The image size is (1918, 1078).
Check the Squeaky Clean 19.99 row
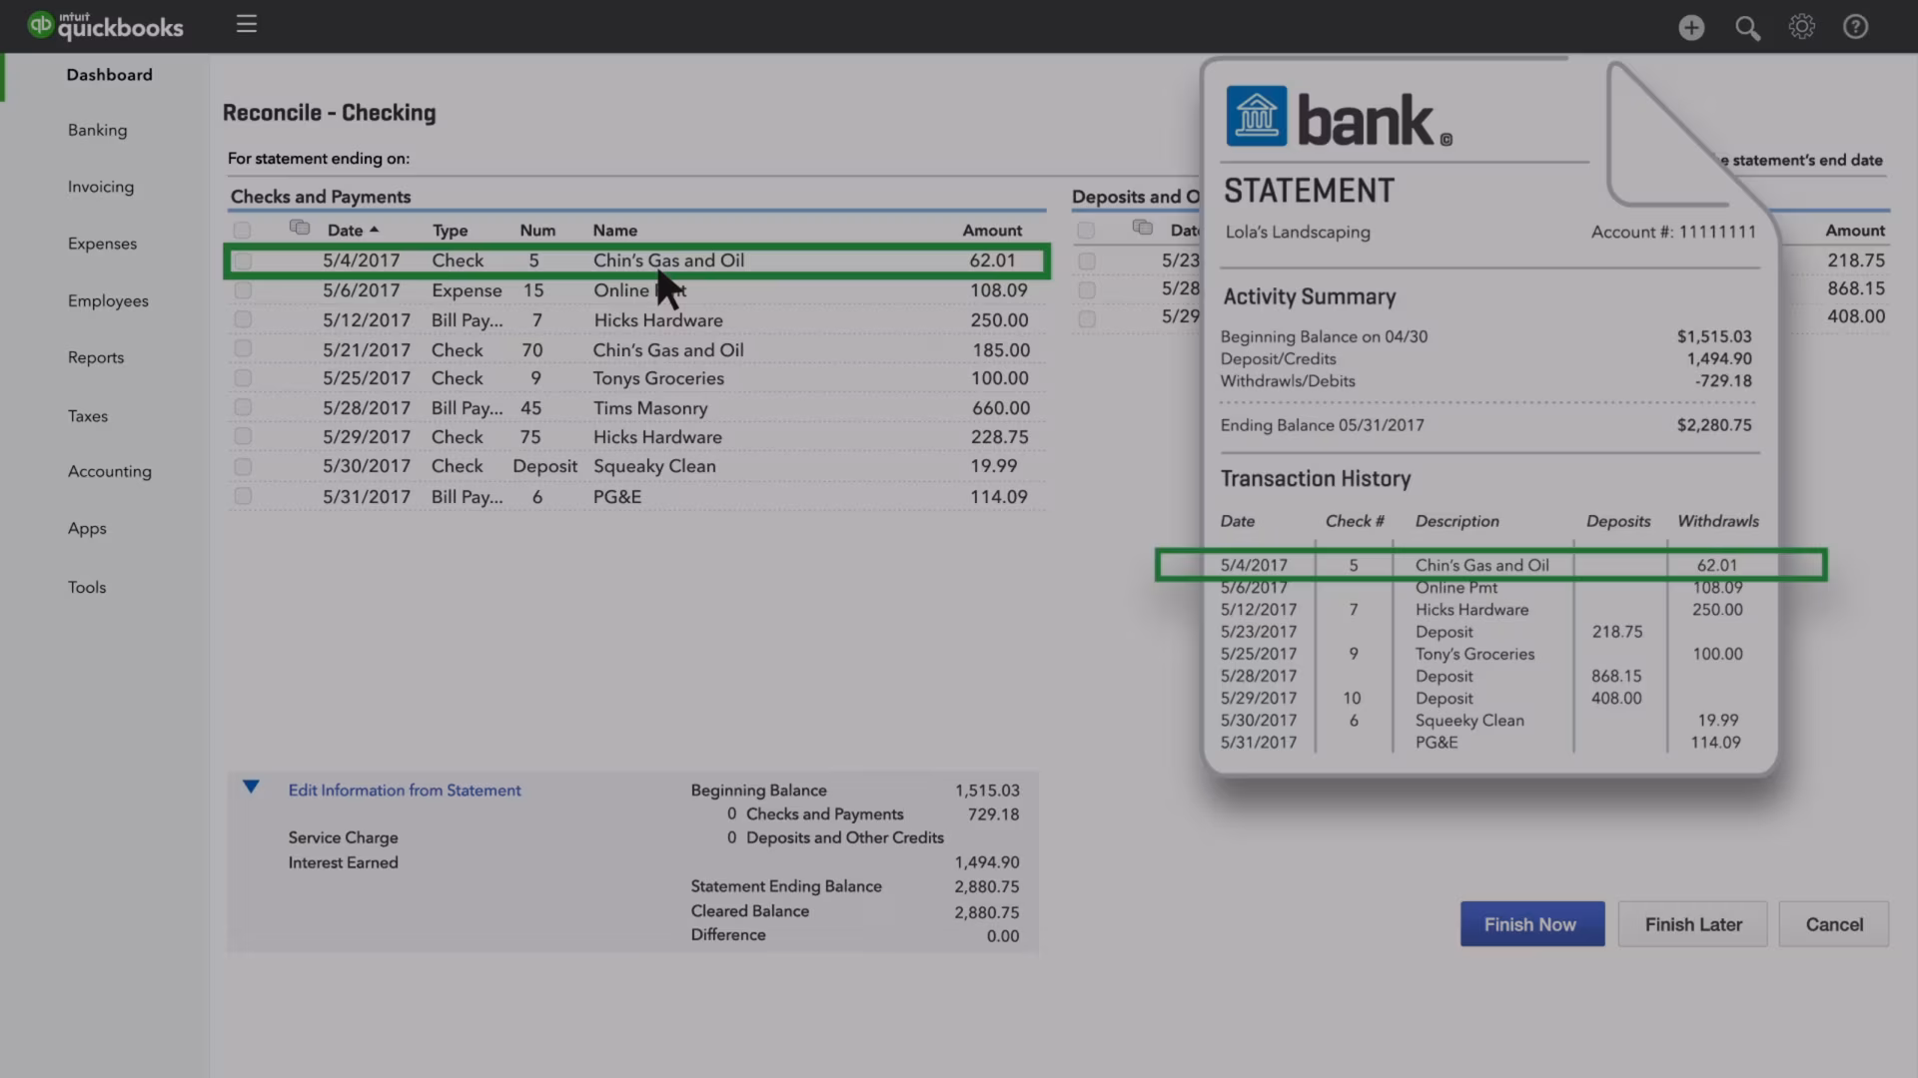coord(243,466)
